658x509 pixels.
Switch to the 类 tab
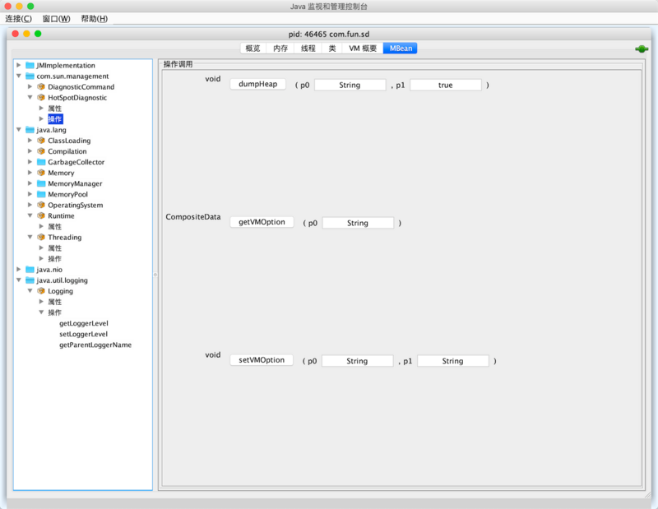coord(332,49)
